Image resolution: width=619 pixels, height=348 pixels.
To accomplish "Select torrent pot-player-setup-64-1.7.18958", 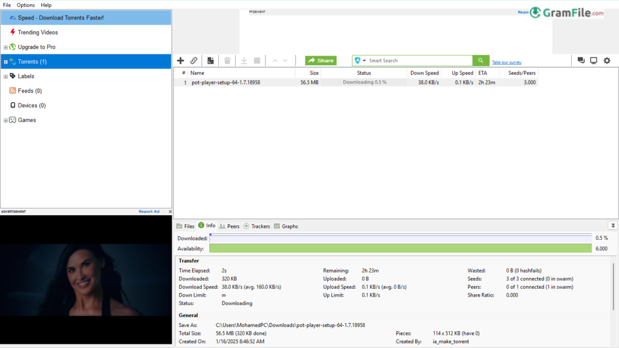I will click(x=226, y=82).
